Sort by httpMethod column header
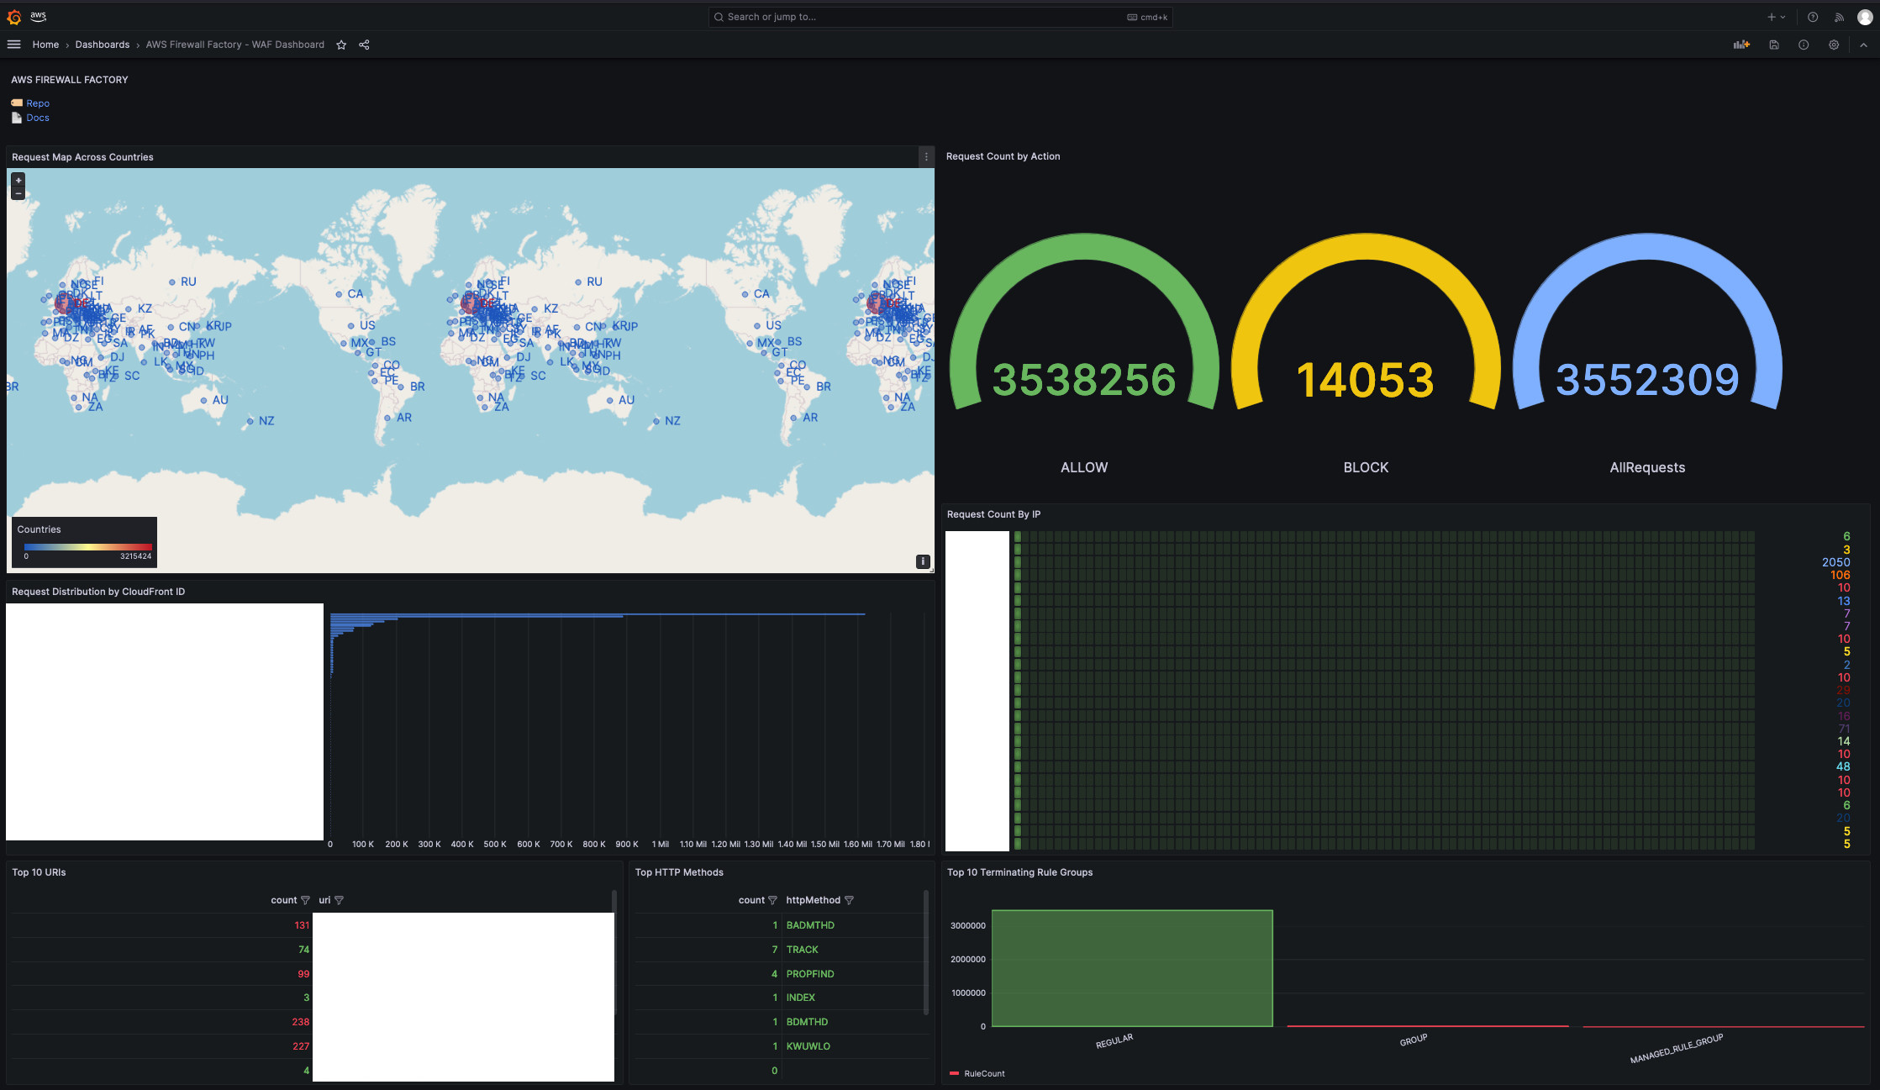The width and height of the screenshot is (1880, 1090). [813, 900]
